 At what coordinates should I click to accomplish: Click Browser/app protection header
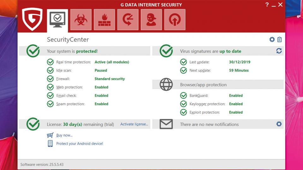click(x=203, y=85)
